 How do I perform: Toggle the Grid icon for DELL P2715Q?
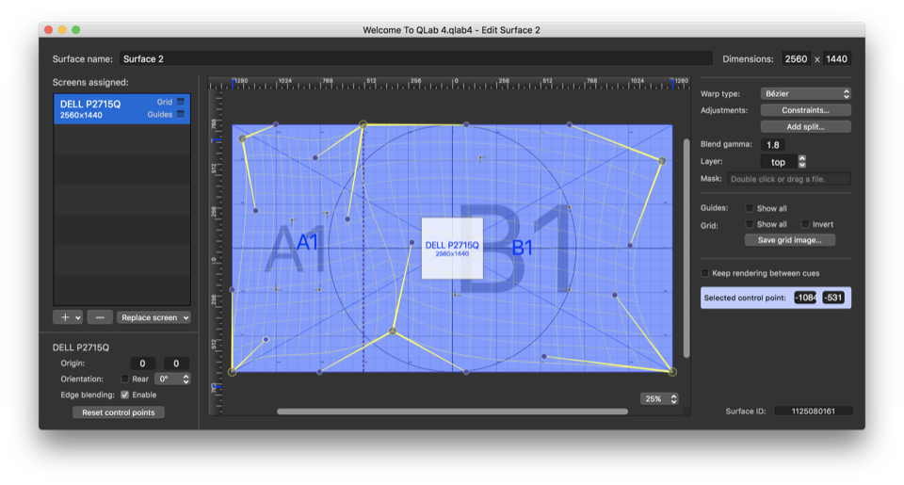tap(181, 102)
